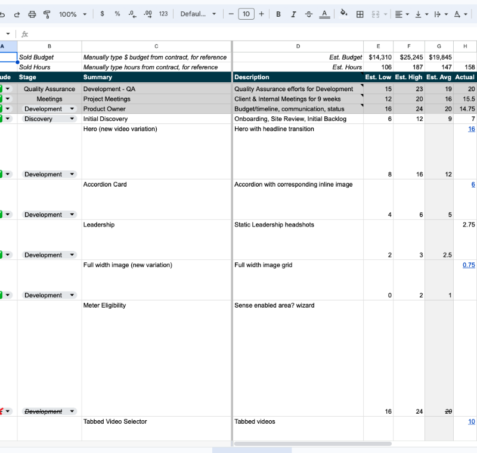
Task: Click the print icon
Action: point(32,14)
